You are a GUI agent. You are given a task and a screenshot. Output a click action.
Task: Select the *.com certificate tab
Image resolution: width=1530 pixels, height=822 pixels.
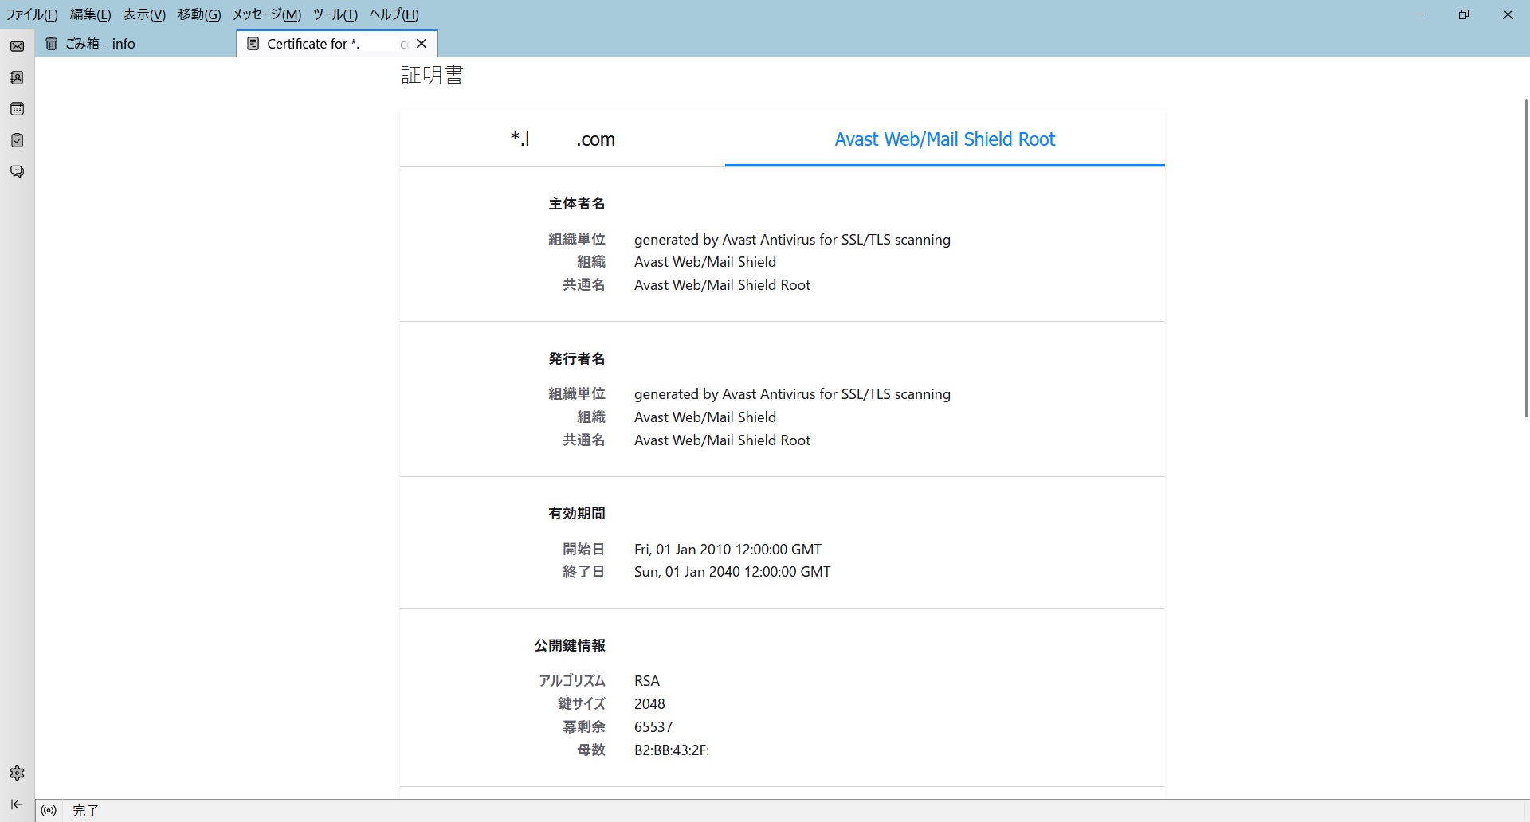pos(562,139)
